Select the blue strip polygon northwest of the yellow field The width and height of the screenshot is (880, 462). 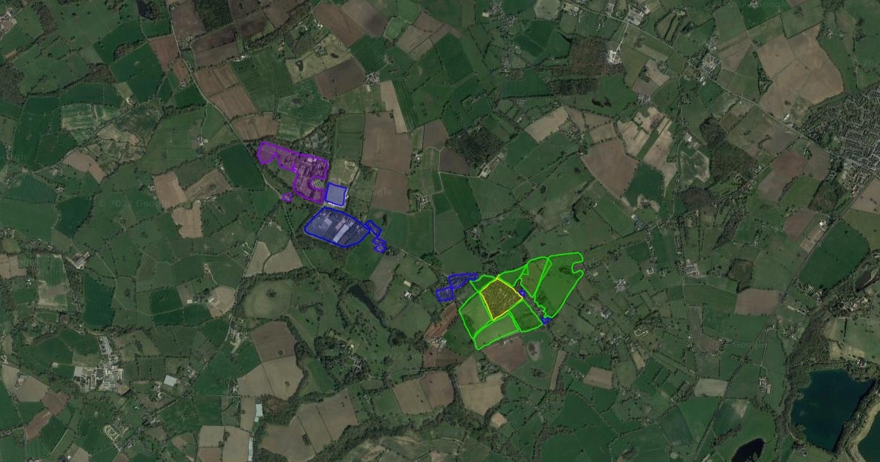pyautogui.click(x=462, y=280)
